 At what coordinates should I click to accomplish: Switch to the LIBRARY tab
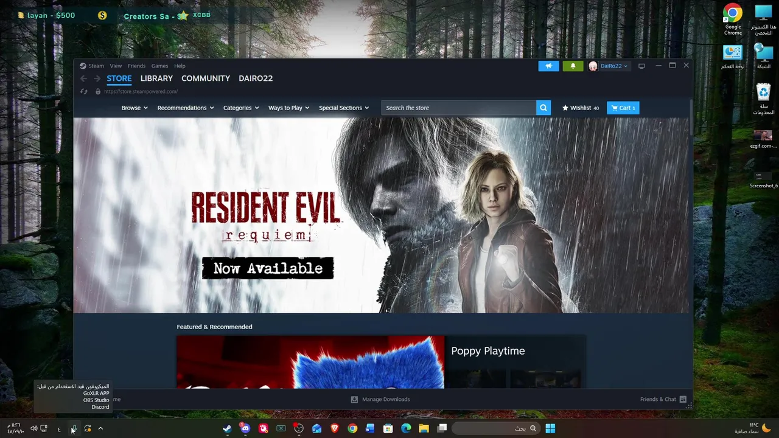pos(156,78)
